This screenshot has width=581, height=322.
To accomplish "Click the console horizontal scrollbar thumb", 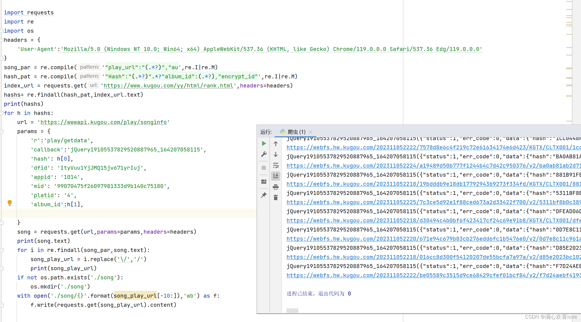I will (x=292, y=310).
